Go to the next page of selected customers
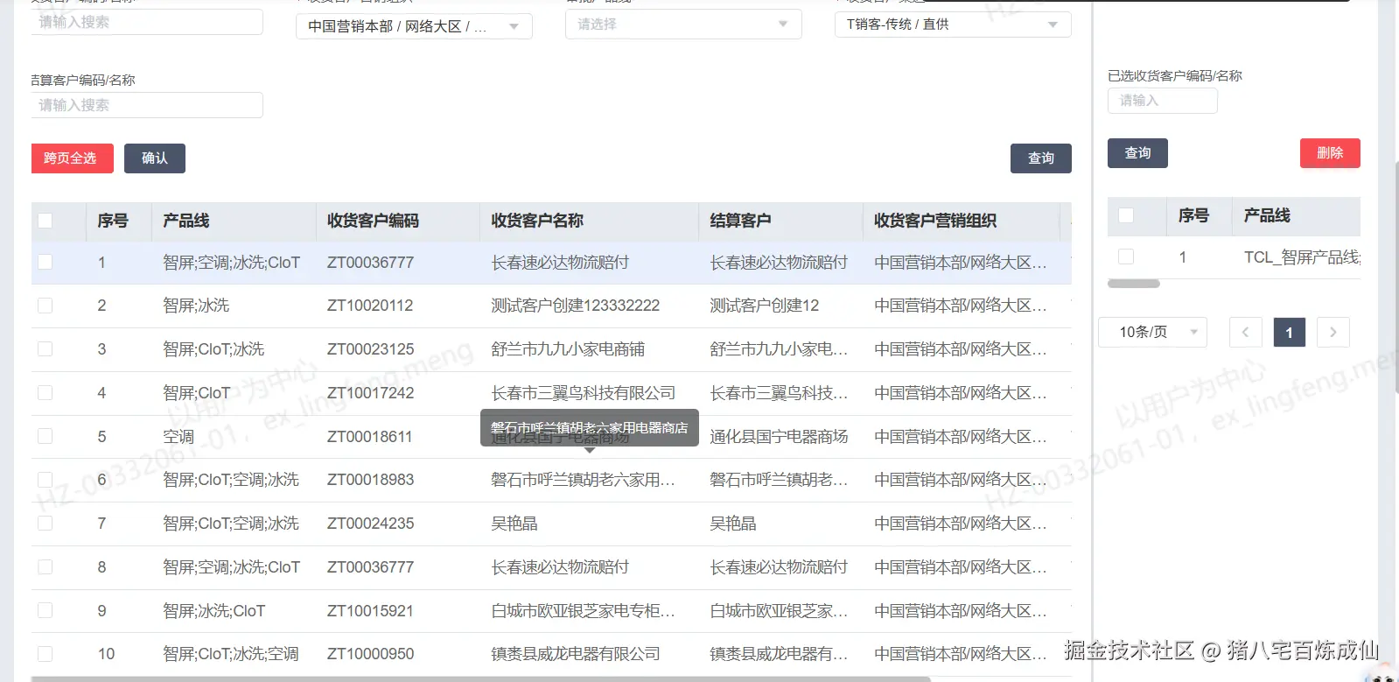Screen dimensions: 1399x682 [1333, 332]
